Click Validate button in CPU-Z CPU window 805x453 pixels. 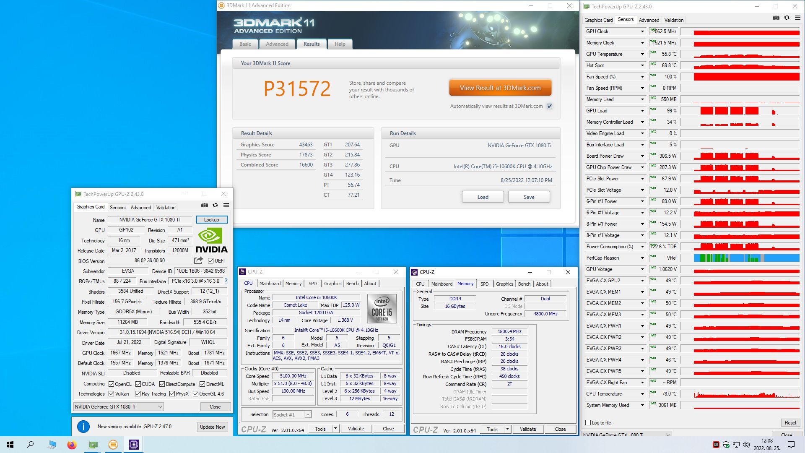[356, 429]
